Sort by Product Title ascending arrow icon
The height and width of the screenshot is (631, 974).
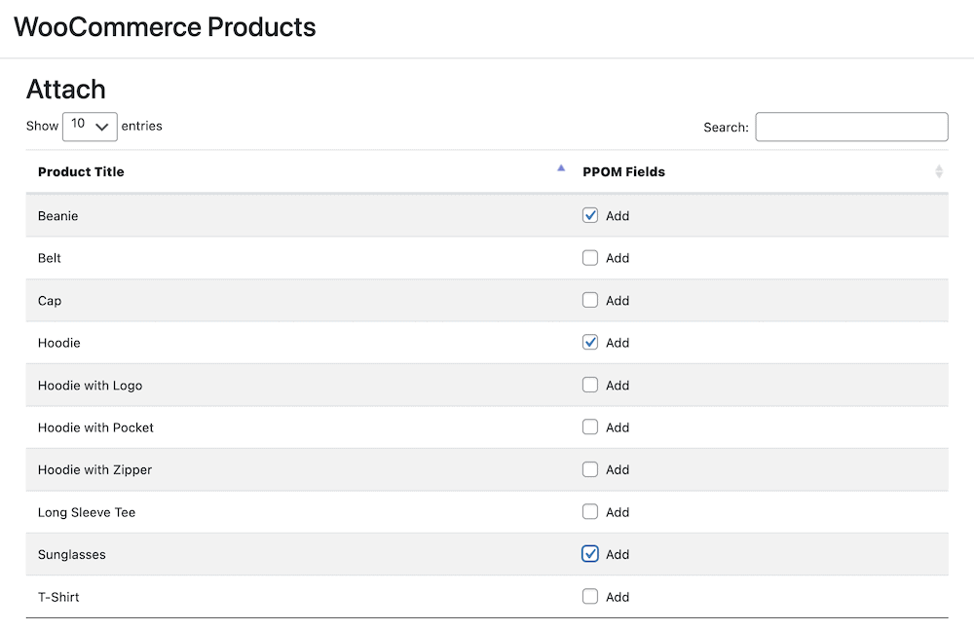561,168
